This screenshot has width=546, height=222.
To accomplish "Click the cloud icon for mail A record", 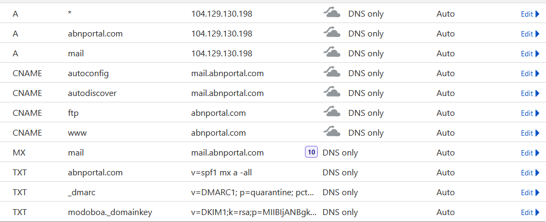I will (x=332, y=53).
